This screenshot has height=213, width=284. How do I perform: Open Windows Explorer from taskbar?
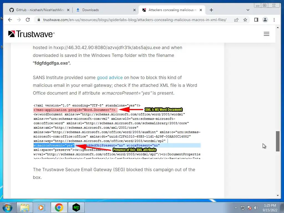[x=25, y=207]
